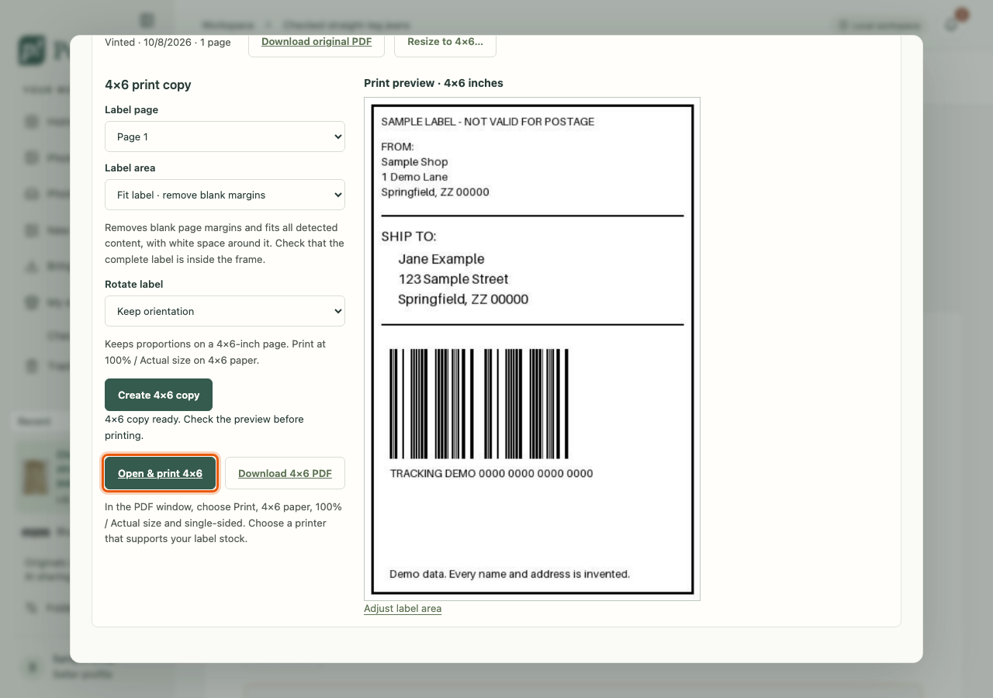Click the "Print preview · 4×6 inches" title
Screen dimensions: 993x698
(x=434, y=83)
